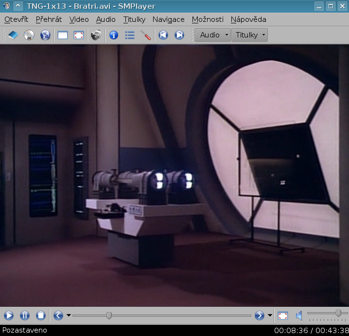Maximize the SMPlayer window
349x336 pixels.
(331, 6)
